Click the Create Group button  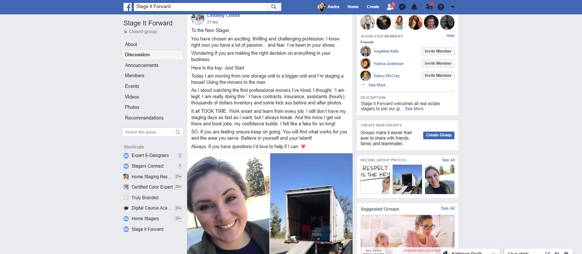(439, 135)
